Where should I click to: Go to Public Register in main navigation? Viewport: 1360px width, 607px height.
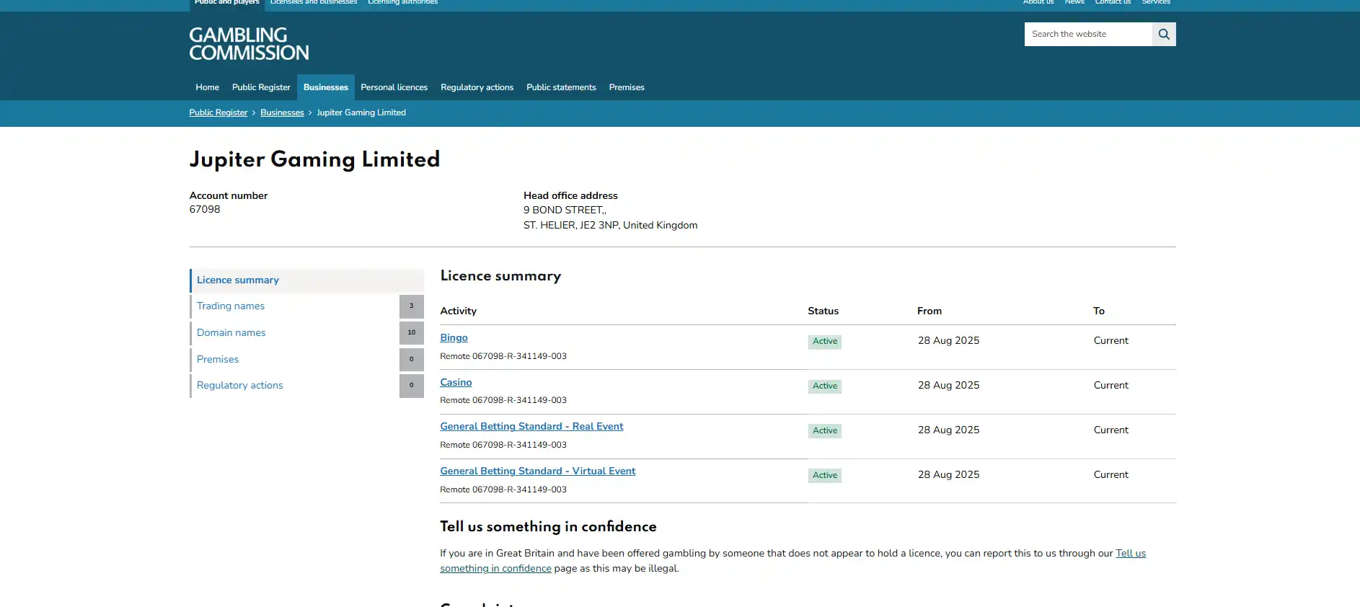point(261,87)
